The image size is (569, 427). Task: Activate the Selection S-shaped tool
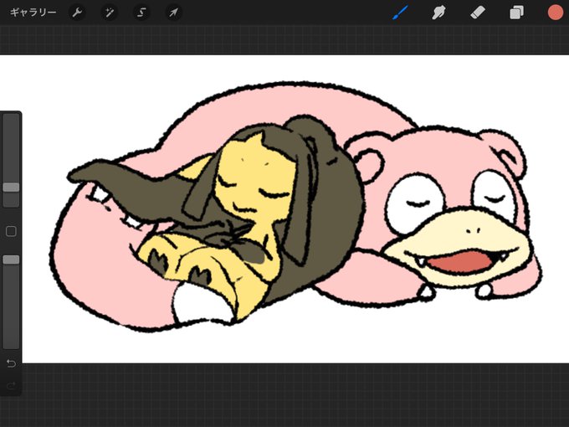point(141,13)
